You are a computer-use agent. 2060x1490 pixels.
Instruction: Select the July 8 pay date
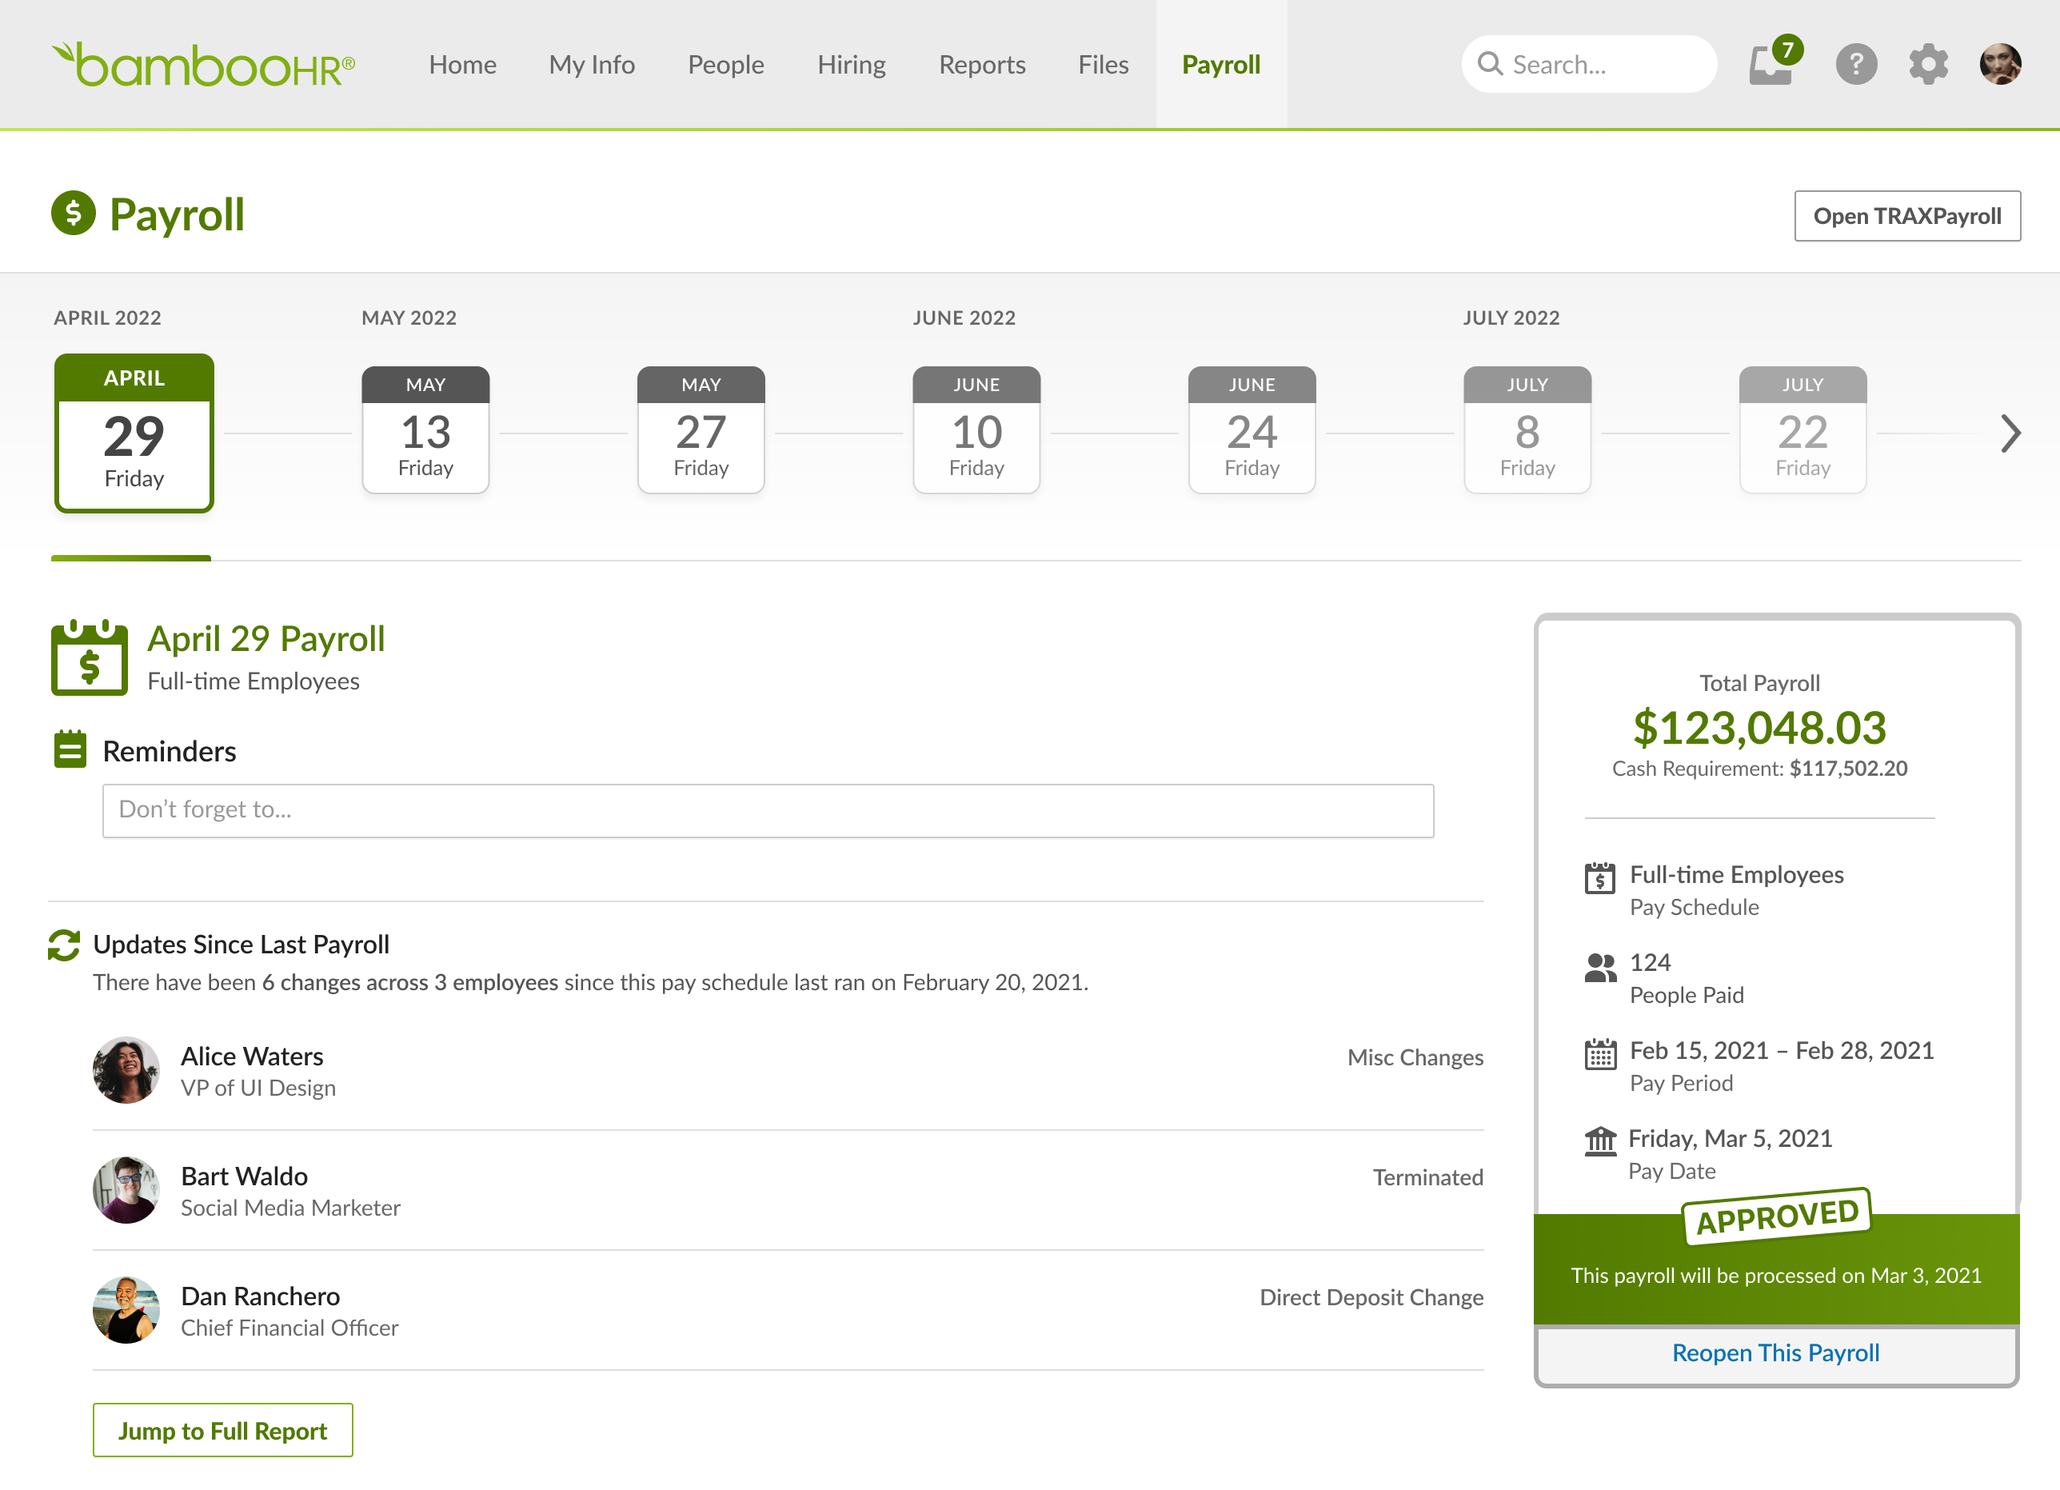(1527, 429)
